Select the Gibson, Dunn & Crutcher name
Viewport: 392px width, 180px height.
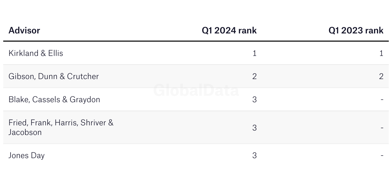[x=54, y=76]
